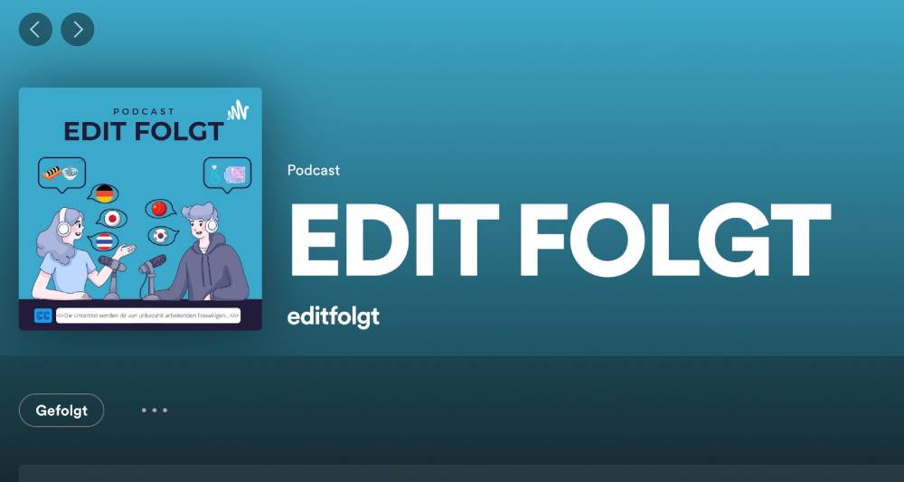Click the top-right speech bubble on cover
The width and height of the screenshot is (904, 482).
(x=227, y=175)
